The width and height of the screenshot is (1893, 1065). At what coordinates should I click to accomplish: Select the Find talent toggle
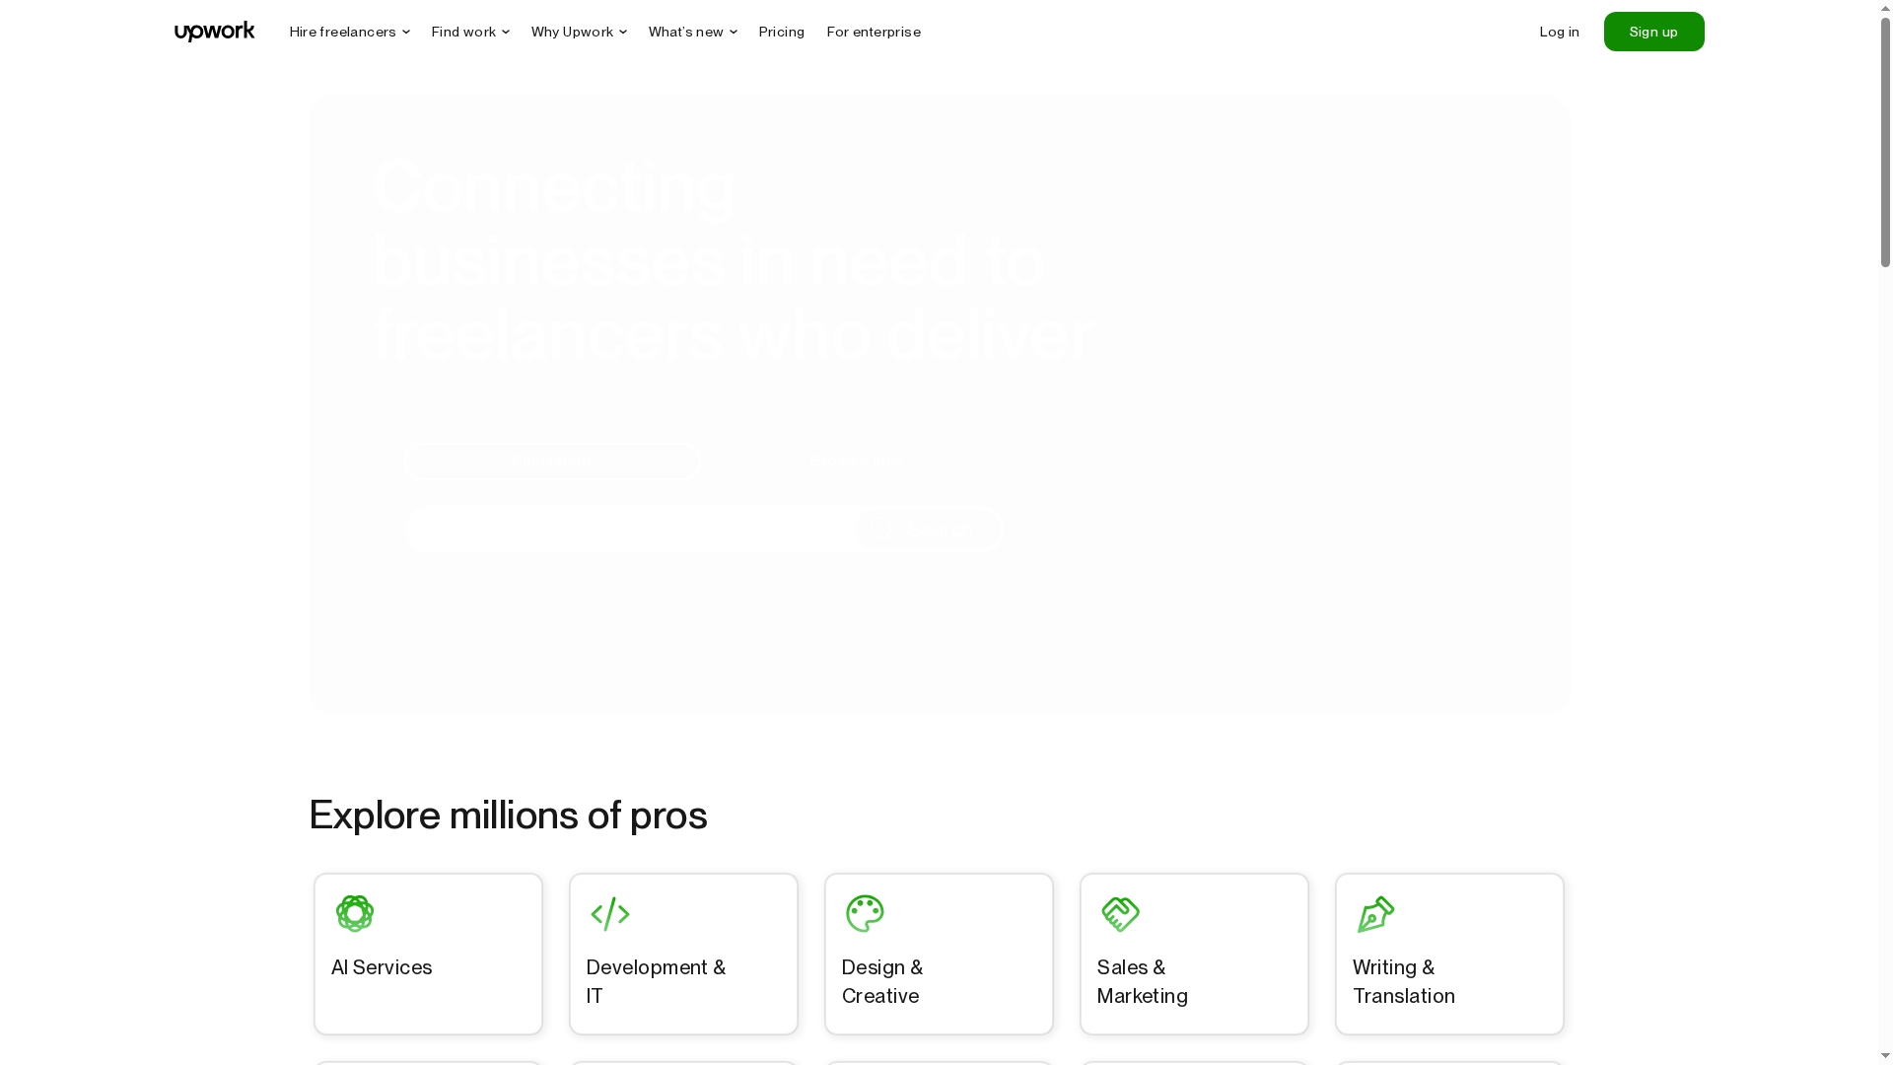tap(552, 461)
